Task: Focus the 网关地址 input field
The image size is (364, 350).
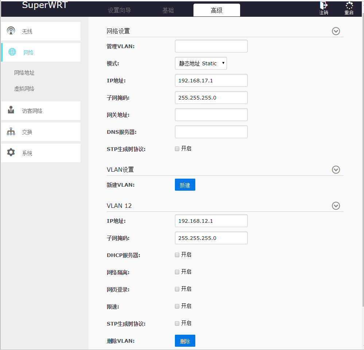Action: [211, 115]
